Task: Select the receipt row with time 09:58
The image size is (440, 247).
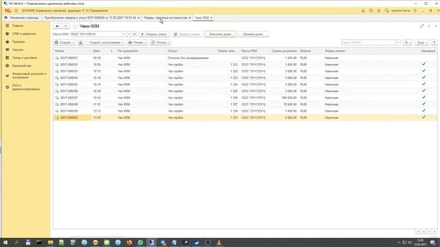Action: (245, 58)
